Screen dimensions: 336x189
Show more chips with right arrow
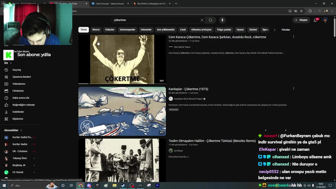275,30
